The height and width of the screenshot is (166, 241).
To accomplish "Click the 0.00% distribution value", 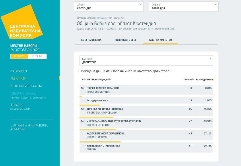I will tap(208, 88).
